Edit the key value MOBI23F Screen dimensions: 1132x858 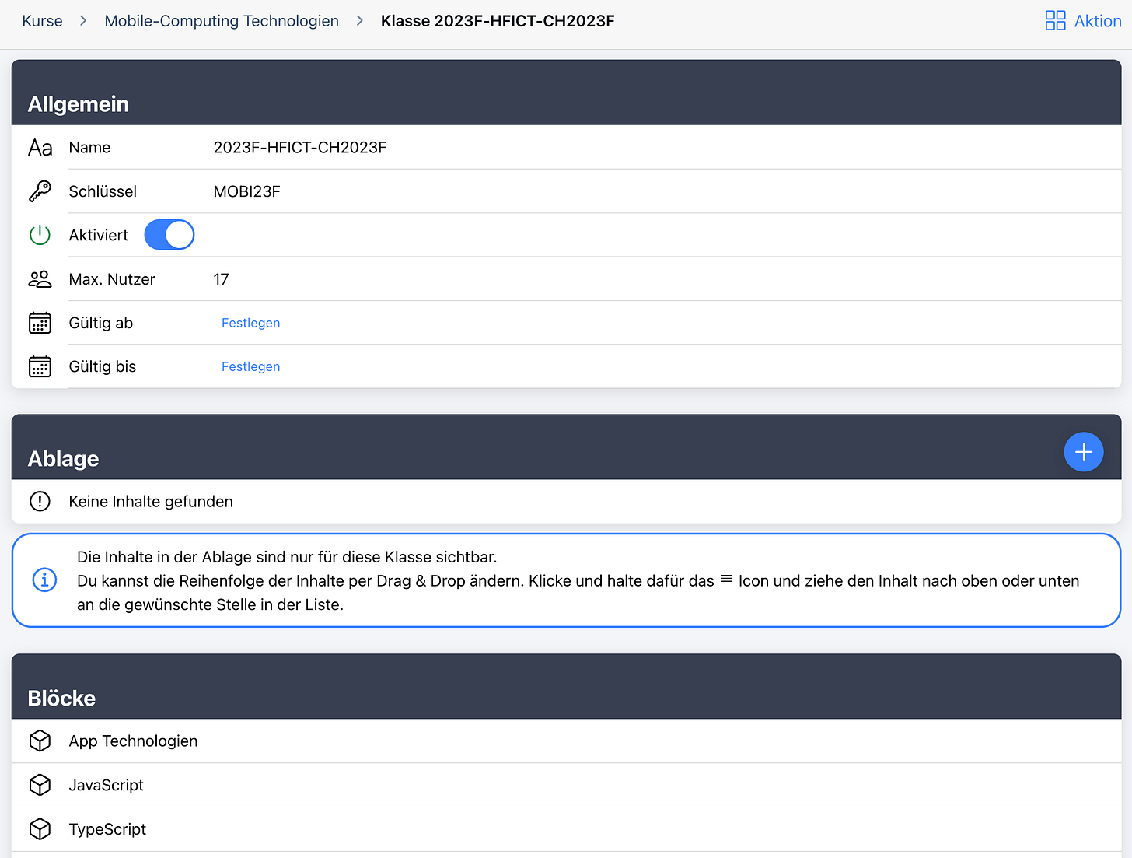pos(246,191)
